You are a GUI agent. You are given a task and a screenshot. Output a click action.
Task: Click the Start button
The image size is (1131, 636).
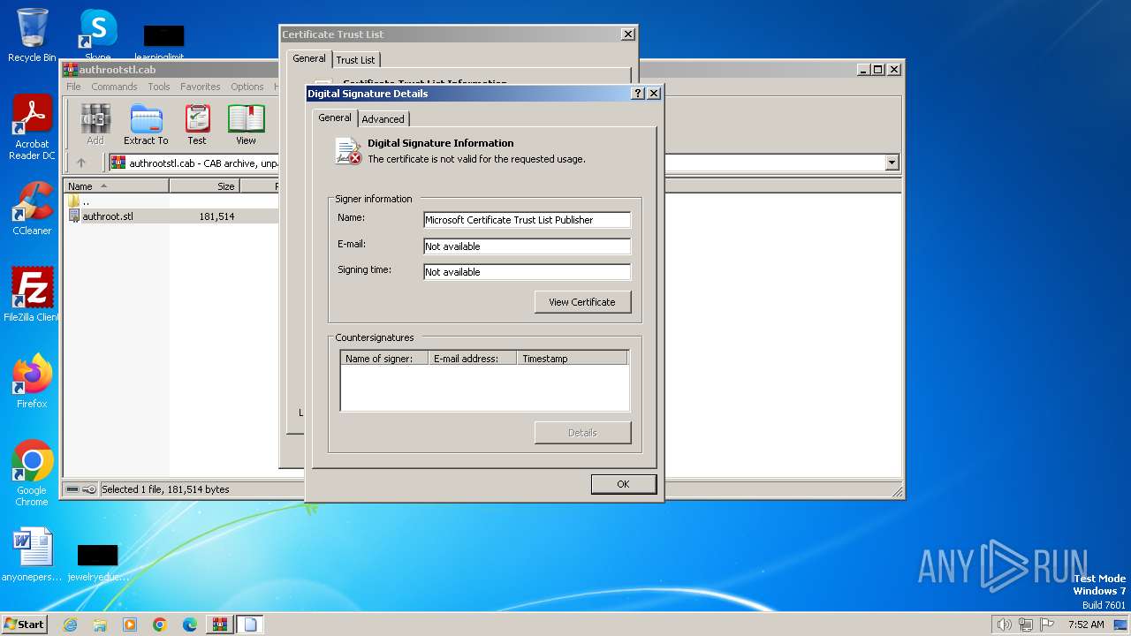coord(24,625)
